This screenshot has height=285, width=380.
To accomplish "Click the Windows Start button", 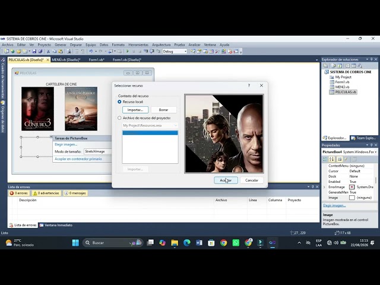I will coord(75,243).
